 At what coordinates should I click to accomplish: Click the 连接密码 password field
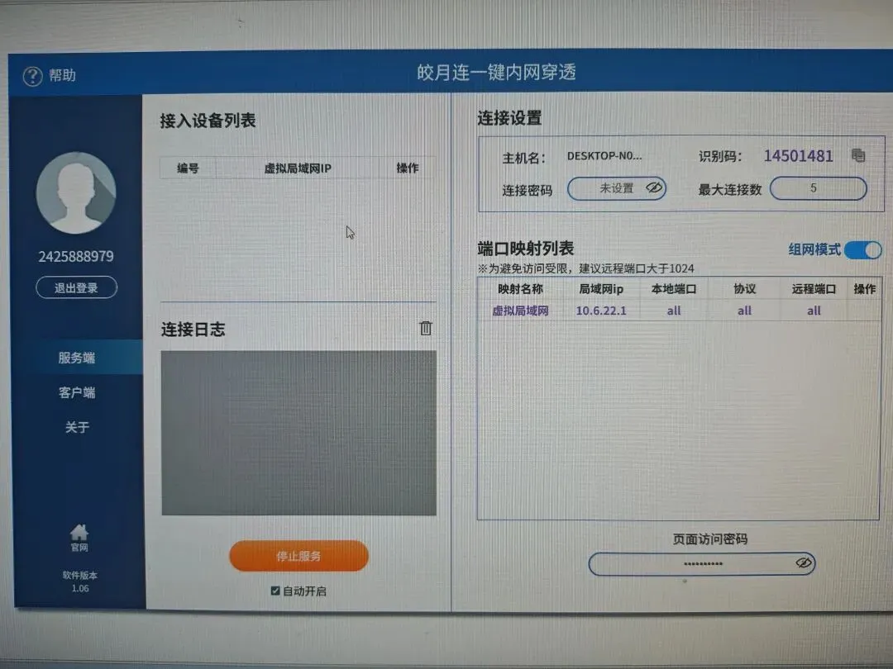(617, 188)
